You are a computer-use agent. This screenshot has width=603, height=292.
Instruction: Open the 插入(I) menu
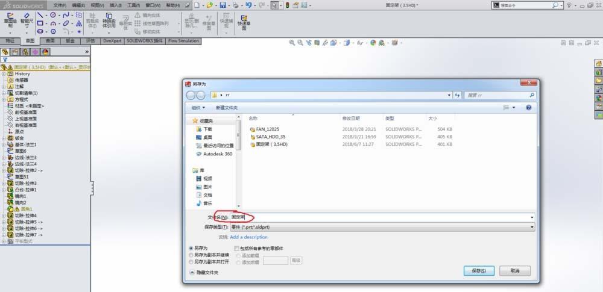click(116, 5)
